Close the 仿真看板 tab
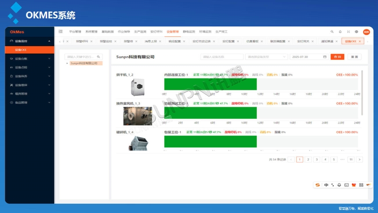 (x=262, y=41)
